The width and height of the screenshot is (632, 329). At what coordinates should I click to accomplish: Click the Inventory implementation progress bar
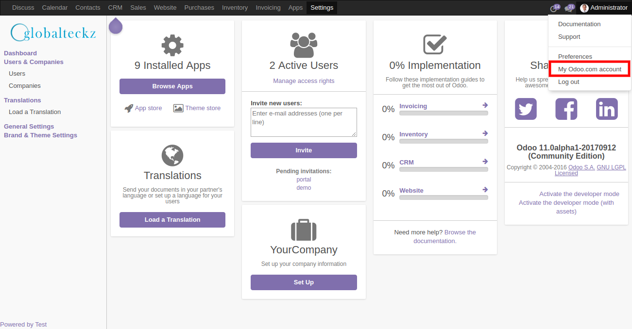444,141
